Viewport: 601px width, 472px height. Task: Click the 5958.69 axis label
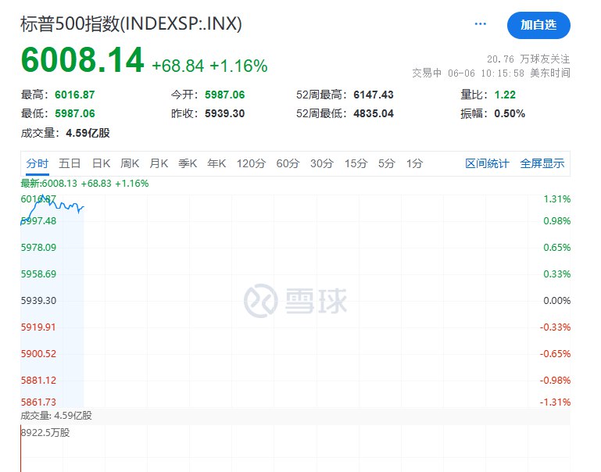coord(38,274)
